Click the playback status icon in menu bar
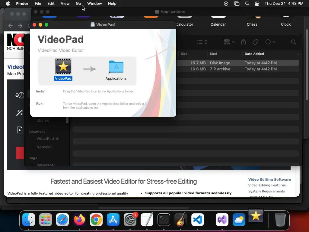 point(226,4)
